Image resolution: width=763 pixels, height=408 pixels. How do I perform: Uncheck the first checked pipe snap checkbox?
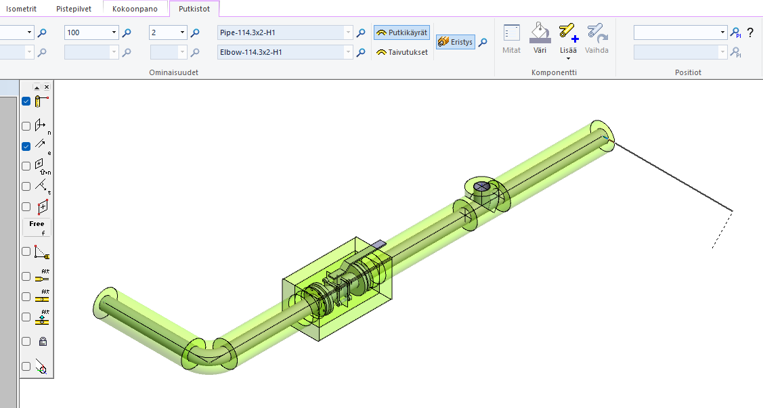pos(26,101)
